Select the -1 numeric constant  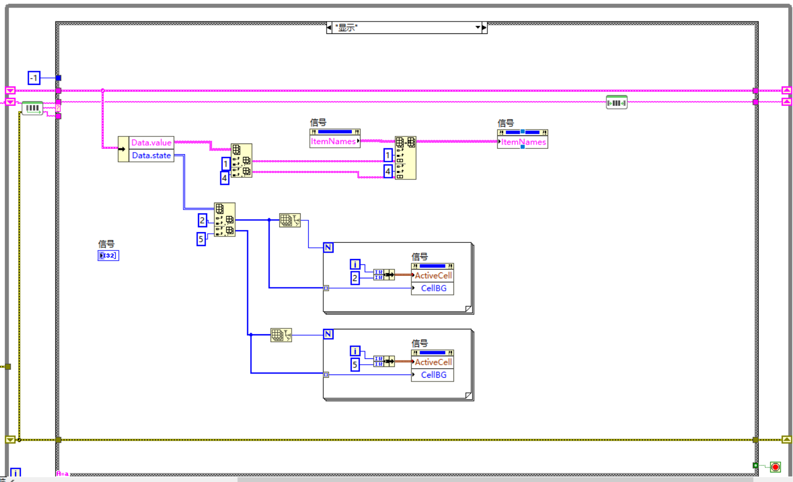tap(34, 78)
